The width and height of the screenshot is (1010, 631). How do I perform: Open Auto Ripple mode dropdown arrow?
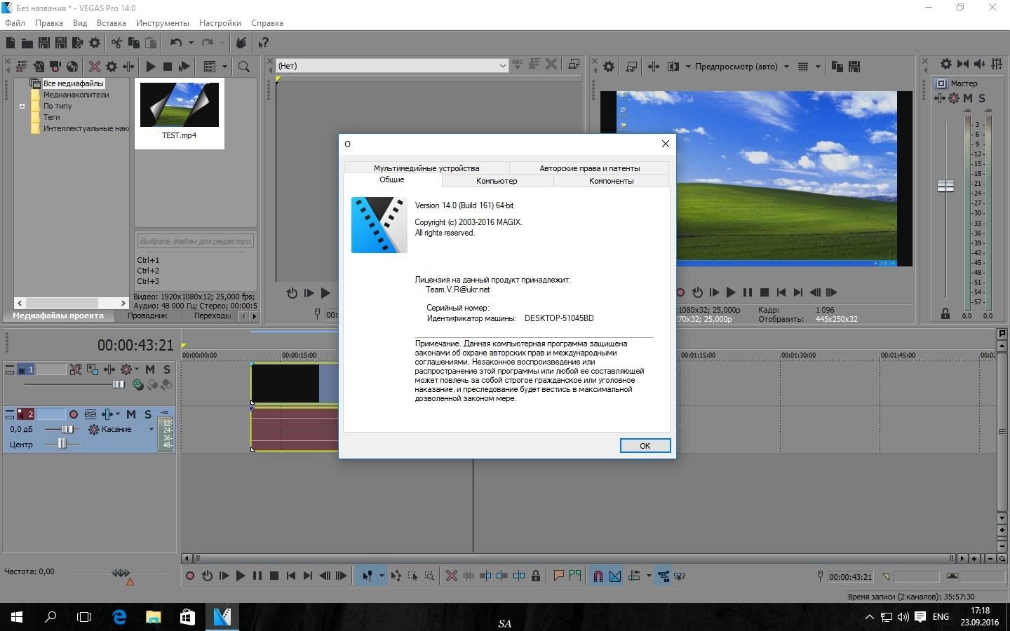coord(649,576)
